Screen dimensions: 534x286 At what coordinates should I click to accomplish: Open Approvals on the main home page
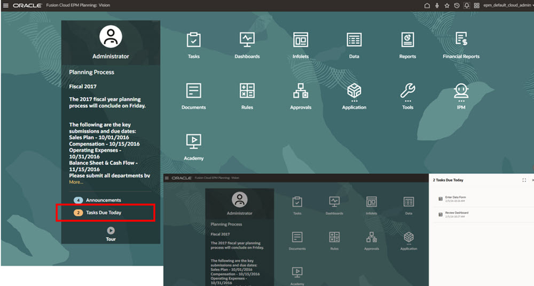(300, 91)
